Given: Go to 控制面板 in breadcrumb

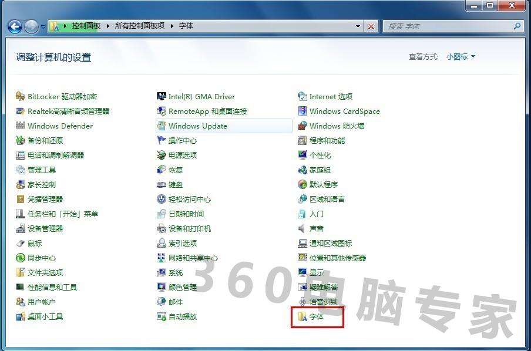Looking at the screenshot, I should coord(86,26).
